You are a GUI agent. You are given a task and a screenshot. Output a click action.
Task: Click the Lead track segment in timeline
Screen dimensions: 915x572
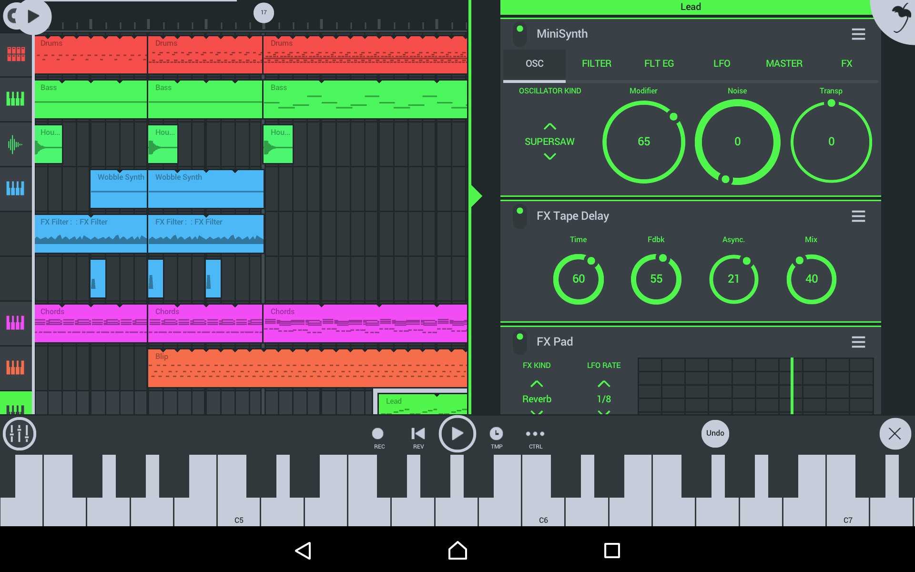(421, 405)
